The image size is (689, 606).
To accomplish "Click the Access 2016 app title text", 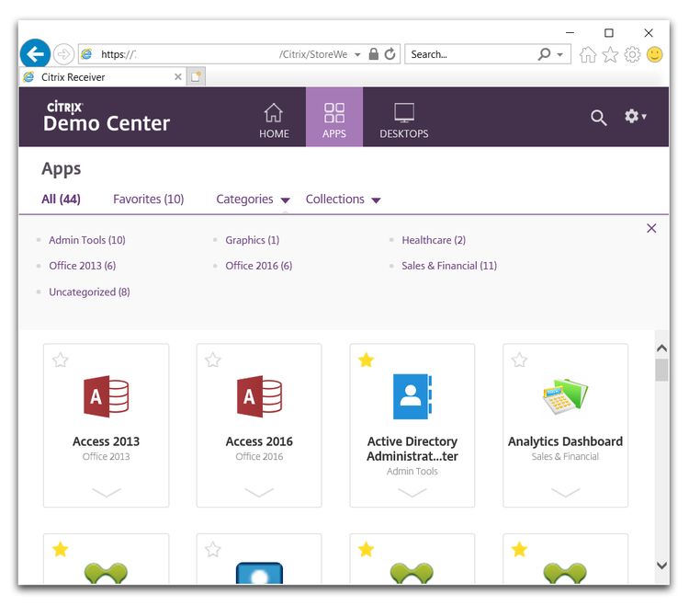I will point(259,441).
